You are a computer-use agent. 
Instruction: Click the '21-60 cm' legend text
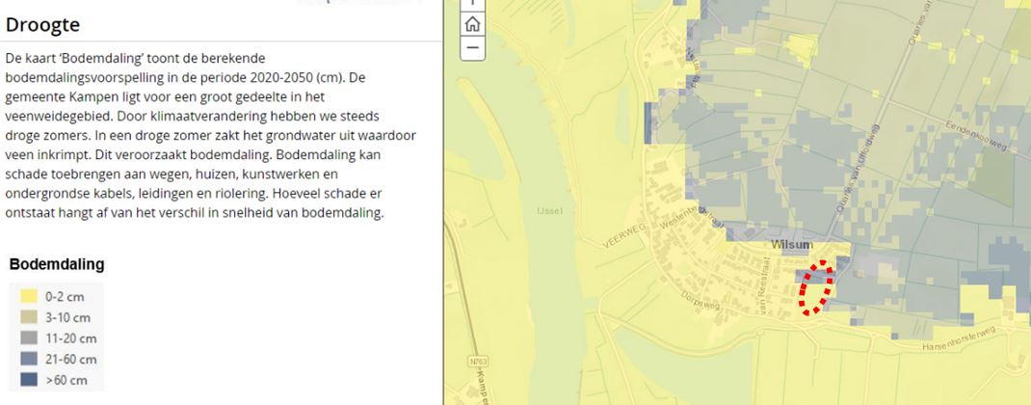point(70,360)
